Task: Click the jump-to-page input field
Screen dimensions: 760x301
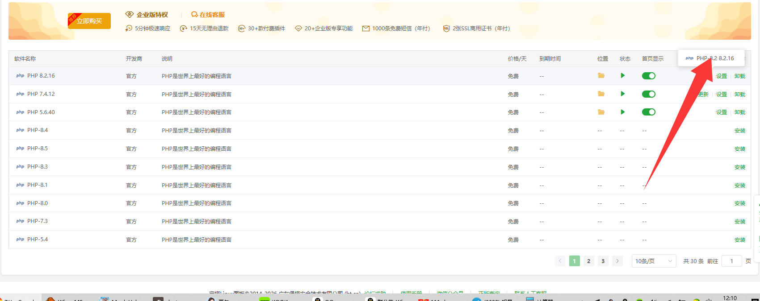Action: [x=732, y=261]
